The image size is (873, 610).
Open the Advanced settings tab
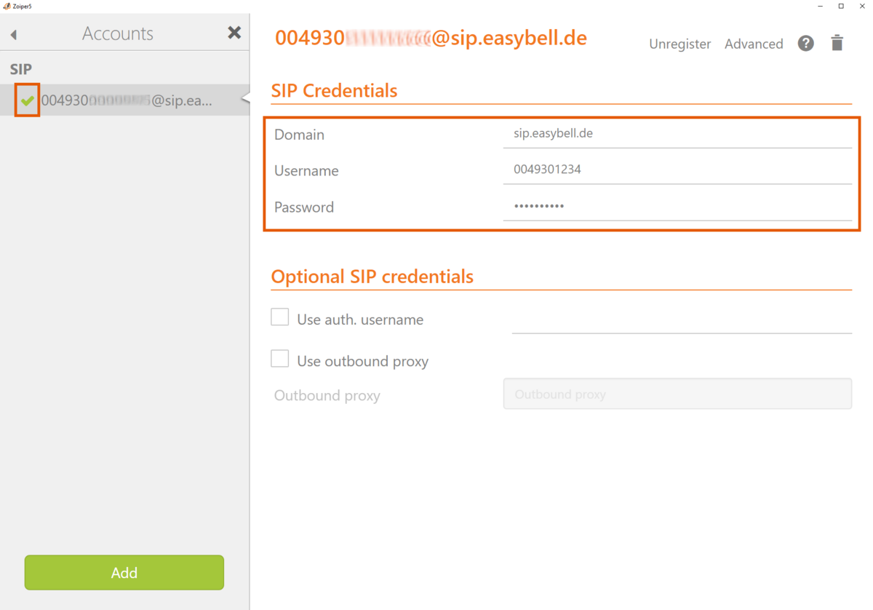[x=754, y=44]
